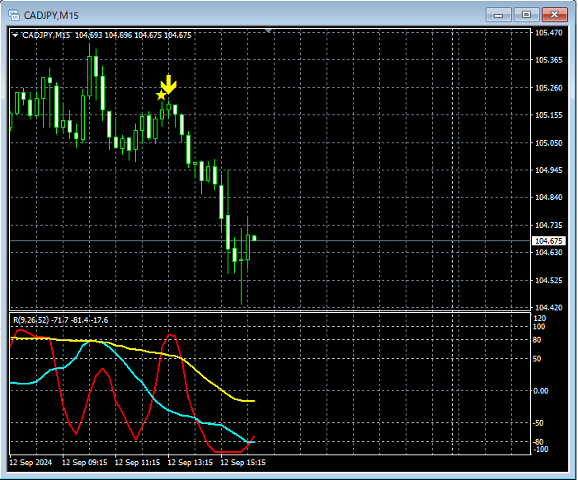Click the 104.735 price scale label
The width and height of the screenshot is (578, 480).
pos(548,225)
